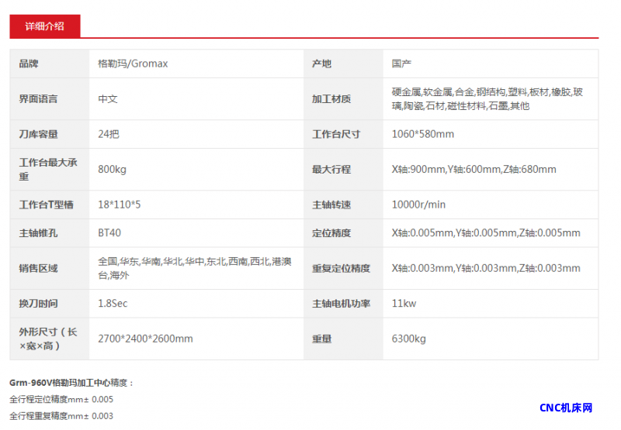This screenshot has width=621, height=430.
Task: Select the 工作台最大承重 label
Action: pos(48,170)
